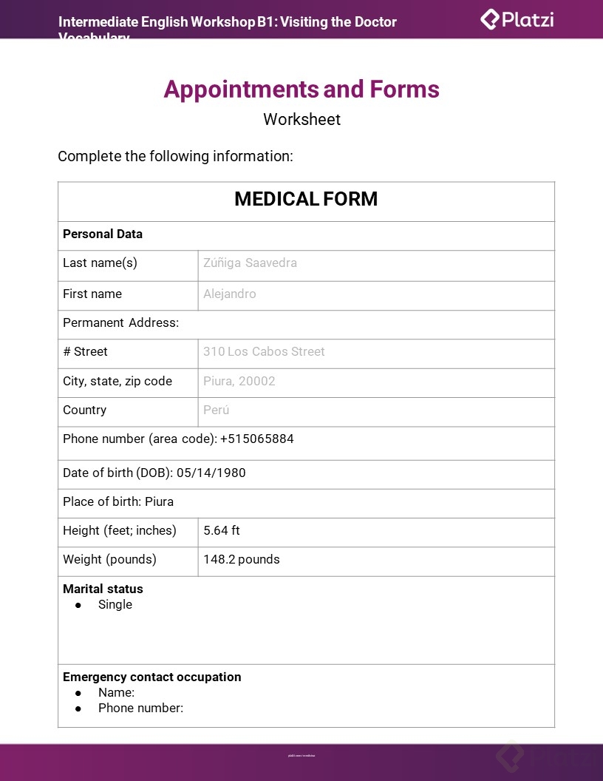
Task: Click the MEDICAL FORM table title
Action: coord(306,199)
